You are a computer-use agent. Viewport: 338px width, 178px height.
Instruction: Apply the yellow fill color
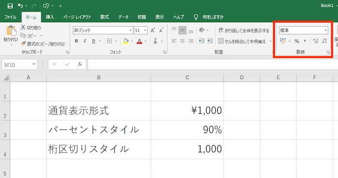[126, 41]
